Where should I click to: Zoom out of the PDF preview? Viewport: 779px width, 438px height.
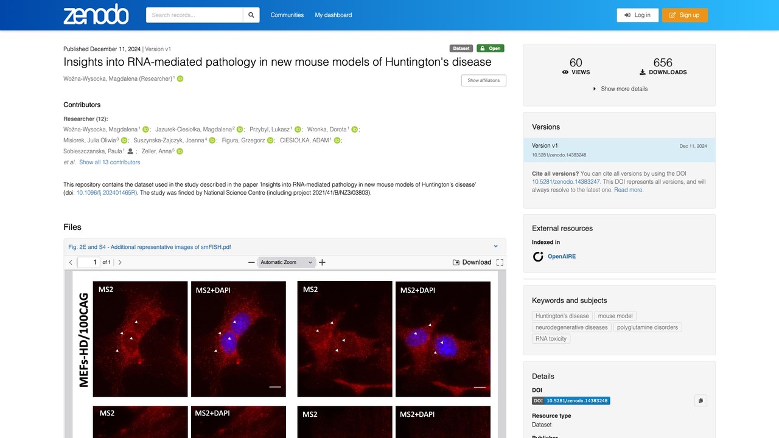(x=251, y=262)
